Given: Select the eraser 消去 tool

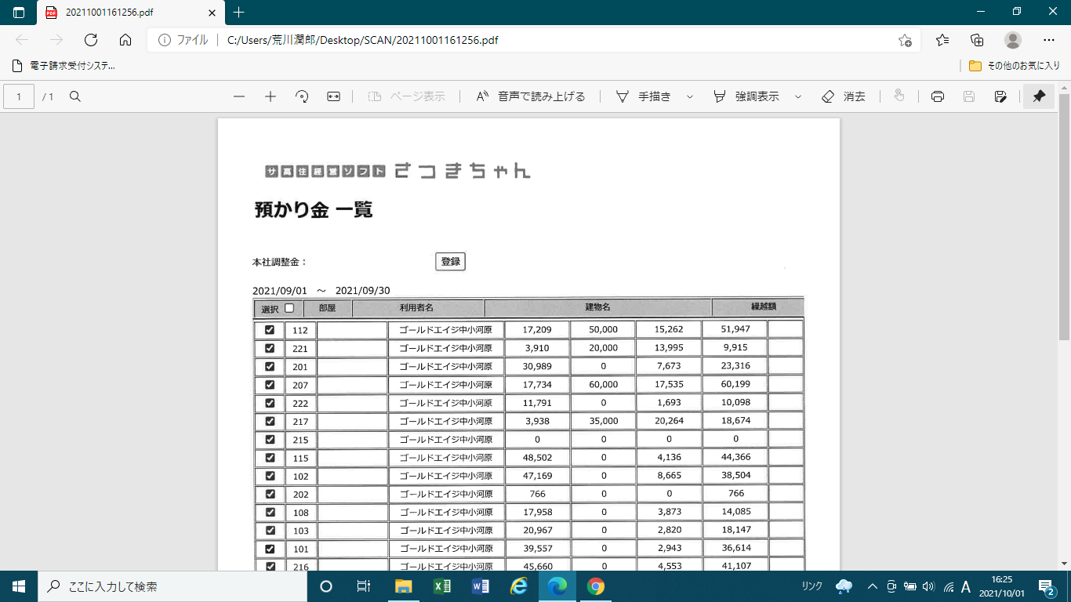Looking at the screenshot, I should (844, 96).
